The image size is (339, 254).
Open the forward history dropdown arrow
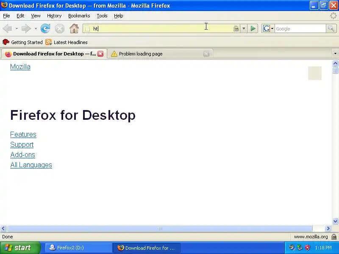pyautogui.click(x=36, y=28)
